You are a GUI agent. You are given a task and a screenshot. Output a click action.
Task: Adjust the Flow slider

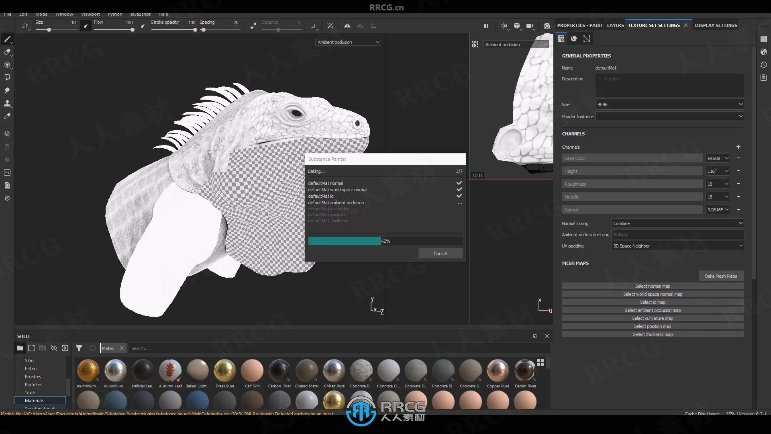click(x=114, y=30)
